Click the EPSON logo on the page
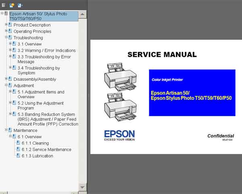Image resolution: width=242 pixels, height=194 pixels. tap(119, 135)
